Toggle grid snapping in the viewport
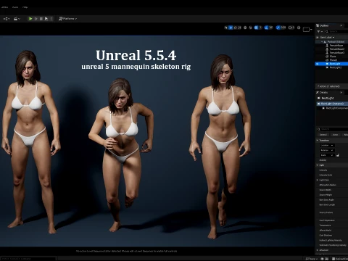The height and width of the screenshot is (261, 348). [256, 28]
